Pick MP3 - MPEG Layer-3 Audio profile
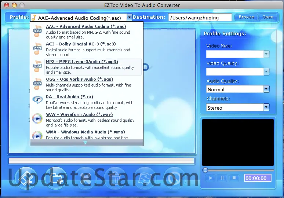Viewport: 284px width, 198px height. point(93,67)
